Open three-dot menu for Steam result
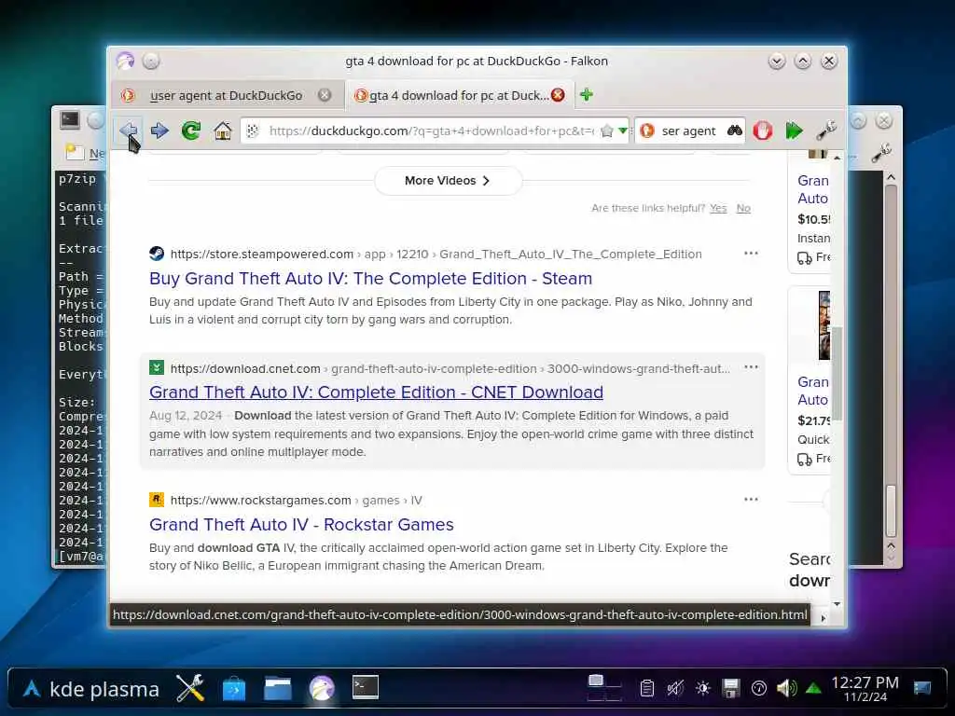This screenshot has width=955, height=716. coord(751,254)
